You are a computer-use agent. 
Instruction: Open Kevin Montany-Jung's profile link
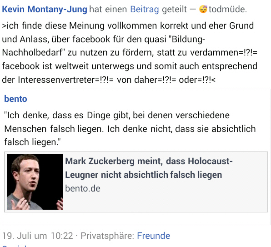pyautogui.click(x=45, y=10)
